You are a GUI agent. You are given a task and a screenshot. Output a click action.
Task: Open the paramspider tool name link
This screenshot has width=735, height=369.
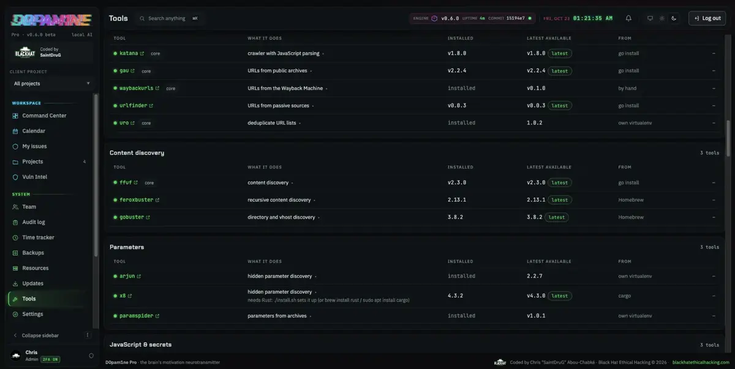[136, 316]
